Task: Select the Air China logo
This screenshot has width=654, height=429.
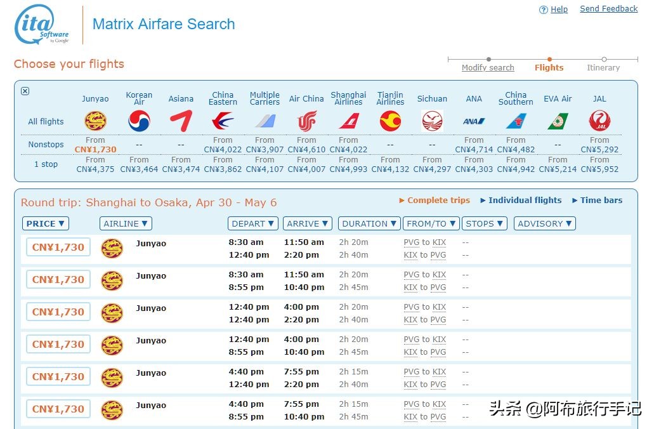Action: pyautogui.click(x=306, y=121)
